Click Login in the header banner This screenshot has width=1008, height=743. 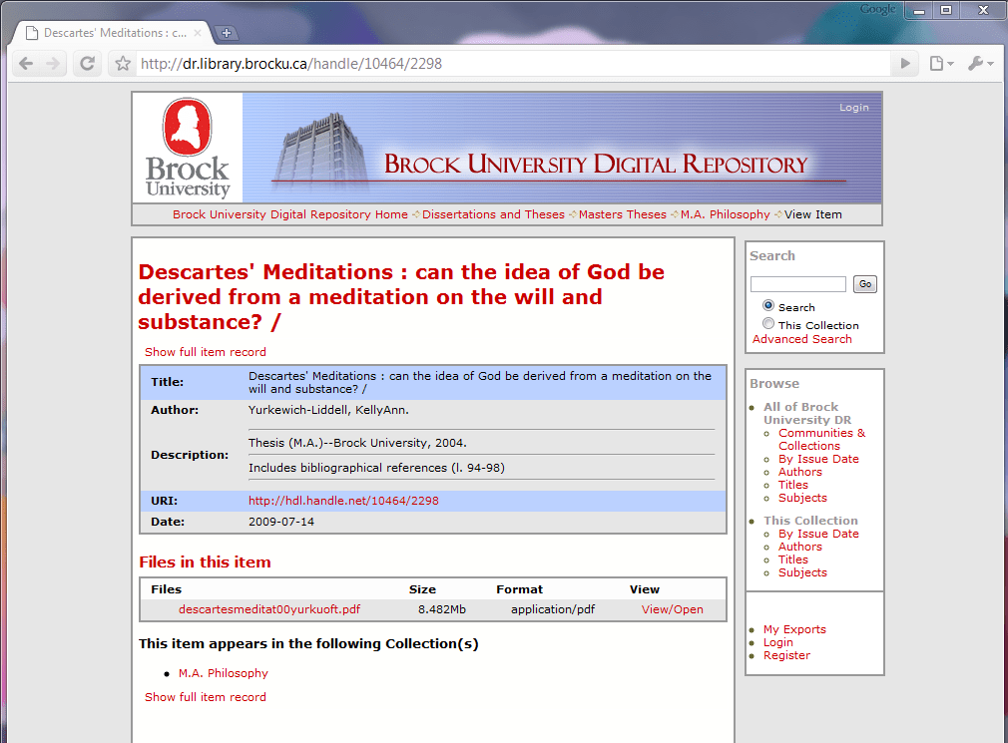pyautogui.click(x=853, y=108)
